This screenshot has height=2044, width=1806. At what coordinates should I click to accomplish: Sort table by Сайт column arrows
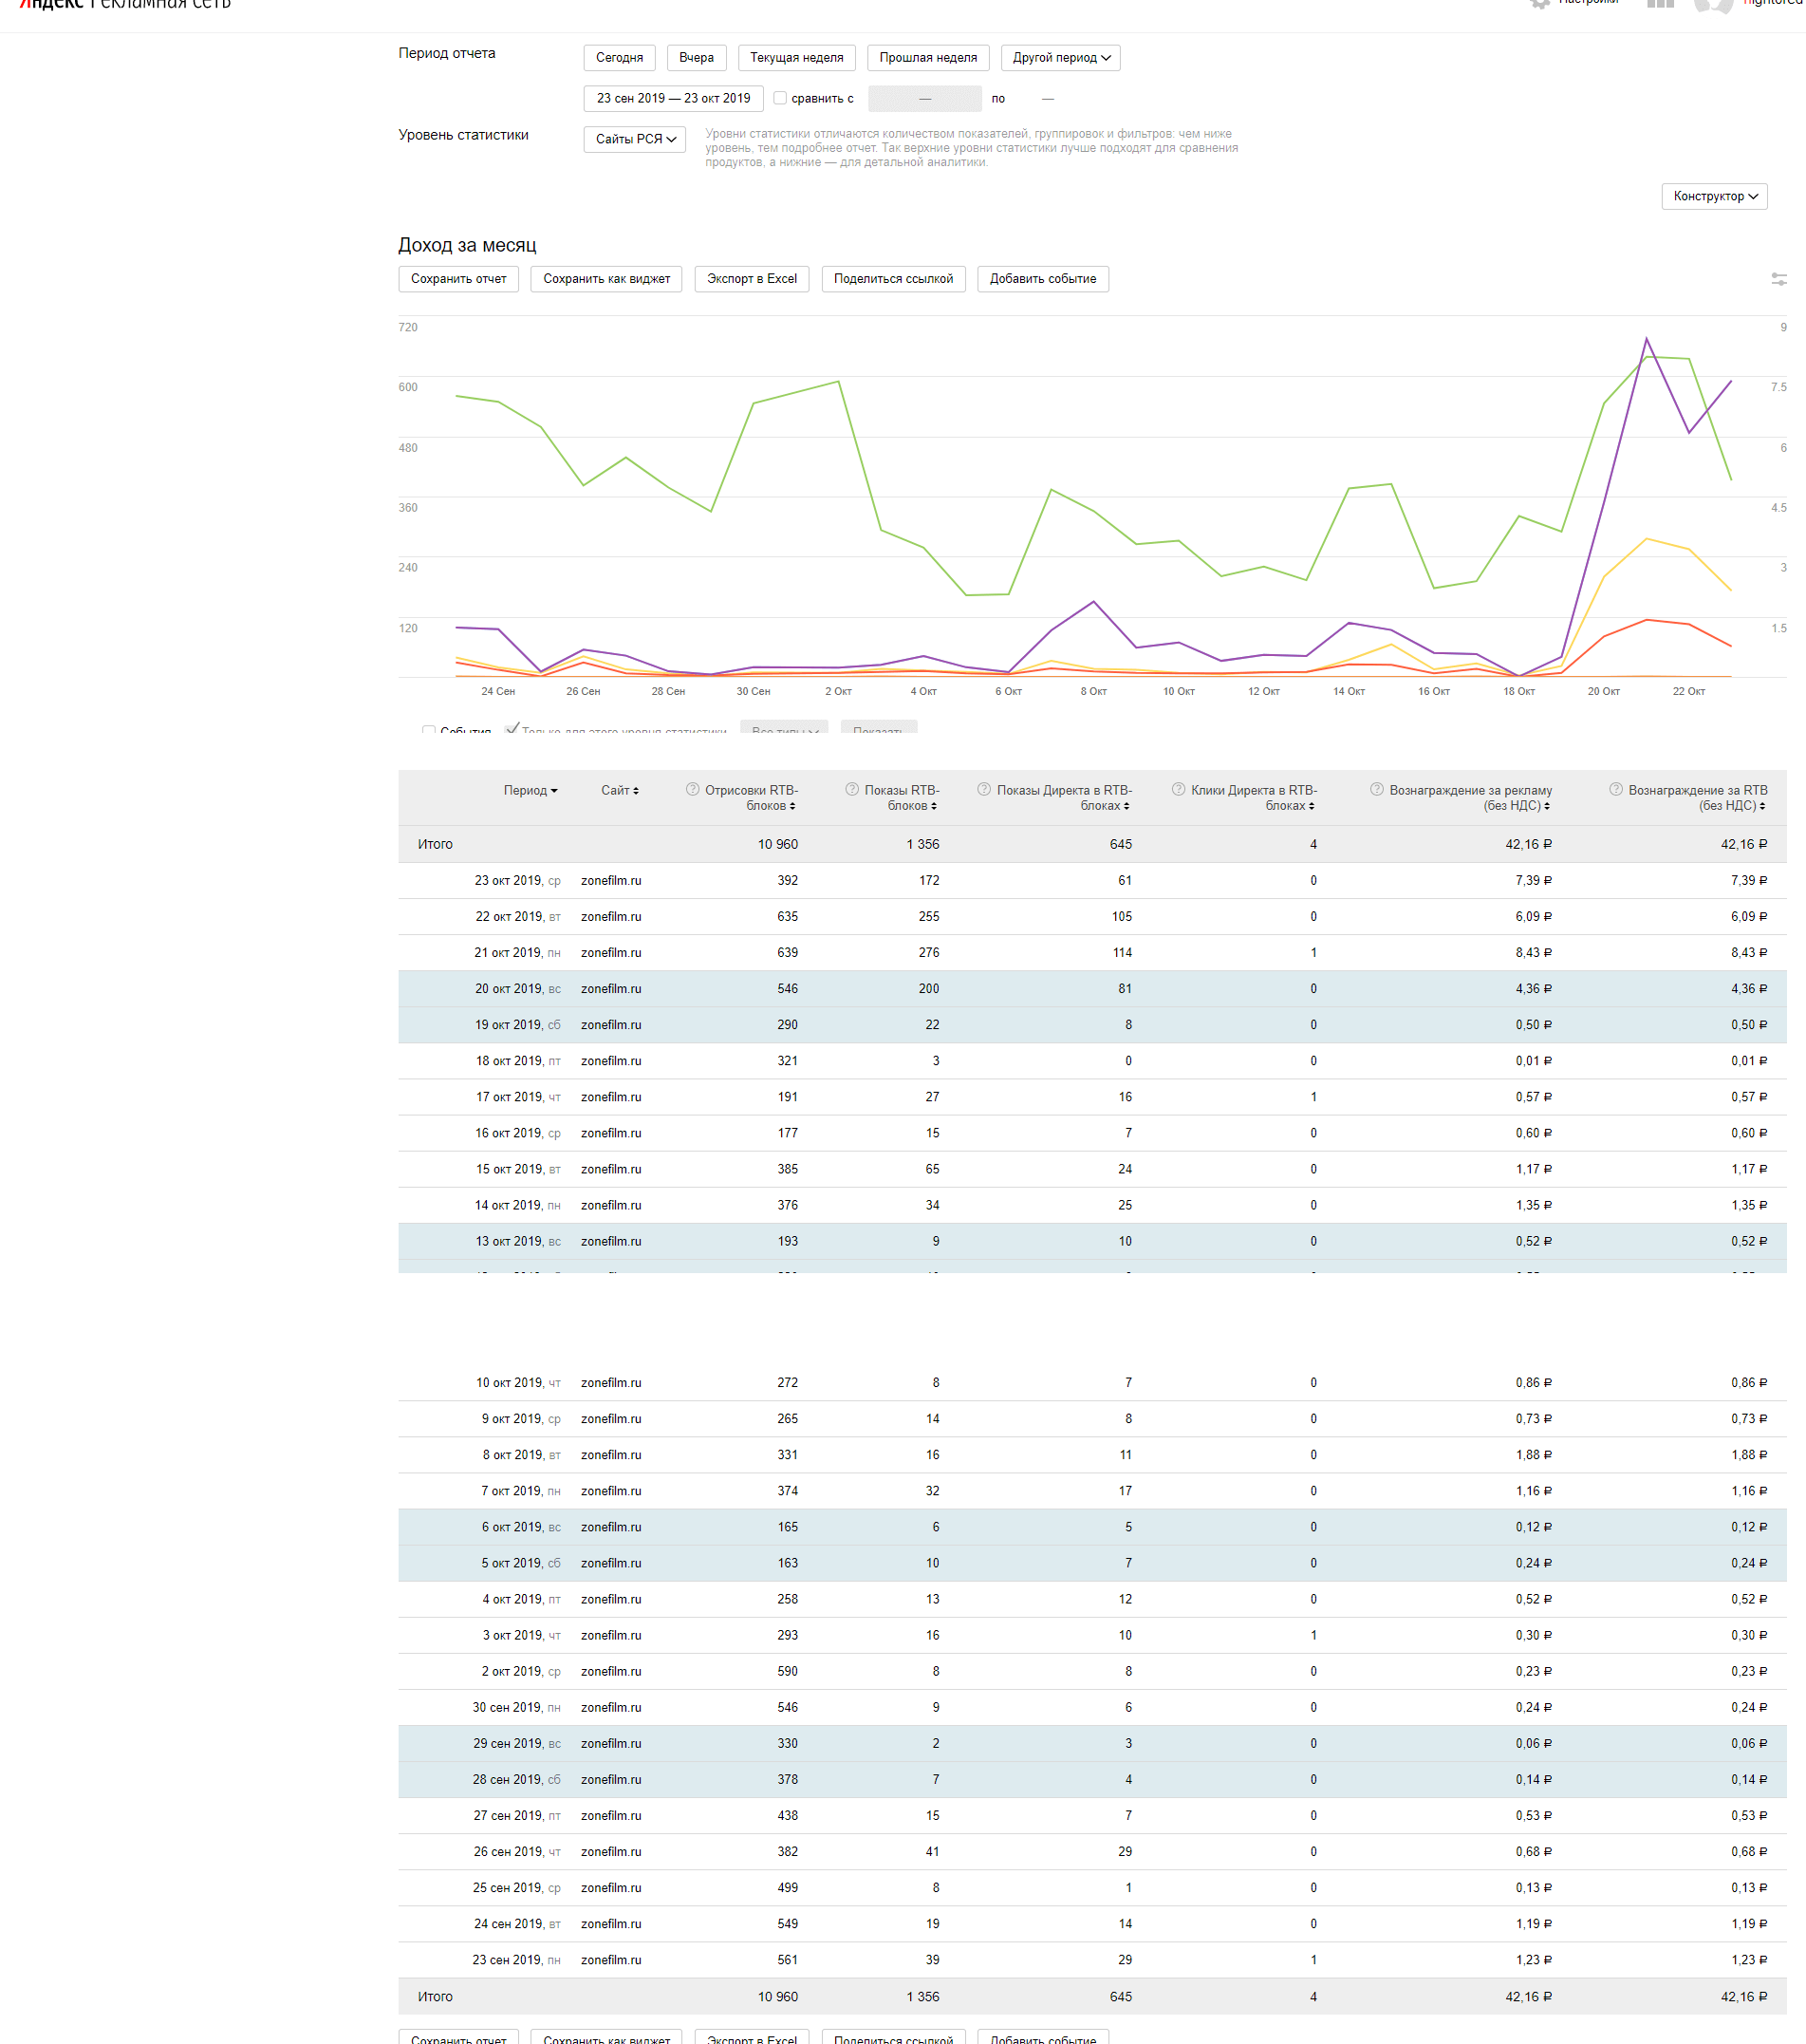(636, 791)
